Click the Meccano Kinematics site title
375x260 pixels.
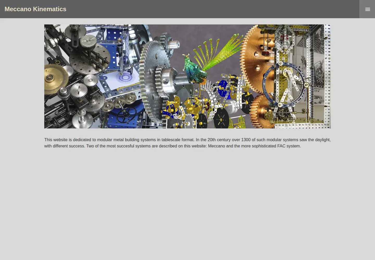(35, 9)
